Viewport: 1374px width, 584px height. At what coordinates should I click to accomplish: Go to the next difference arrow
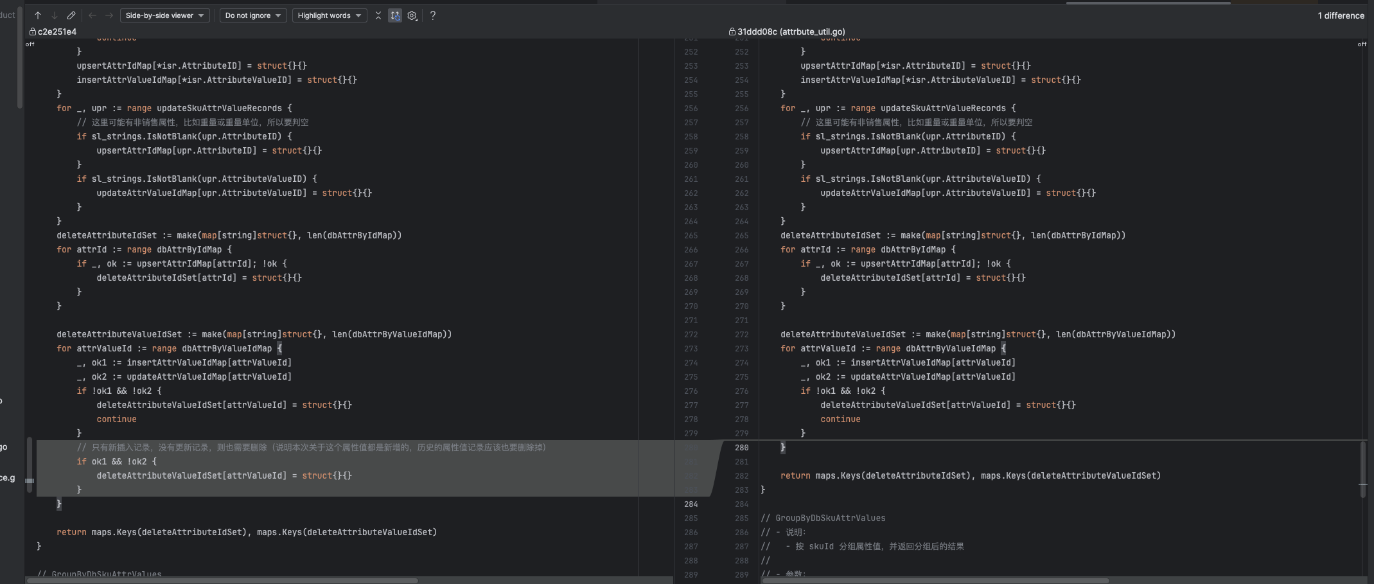[x=55, y=15]
